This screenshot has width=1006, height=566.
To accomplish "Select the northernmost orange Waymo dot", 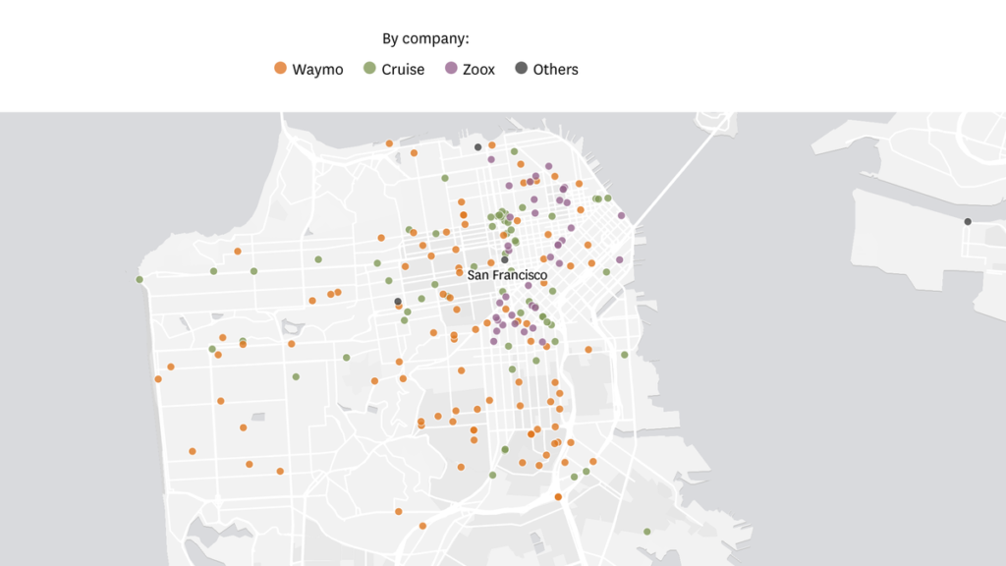I will coord(390,143).
